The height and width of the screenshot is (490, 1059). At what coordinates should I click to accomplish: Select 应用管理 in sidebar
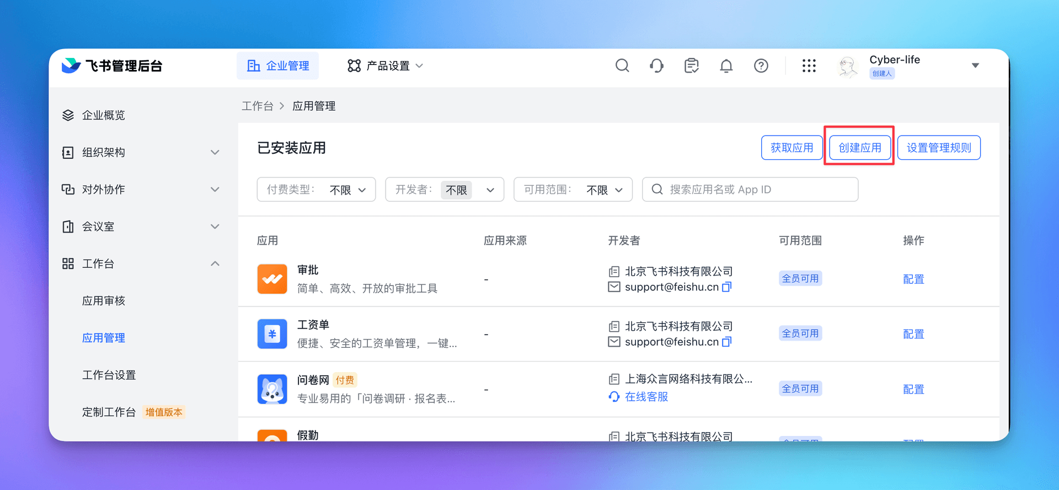click(104, 338)
